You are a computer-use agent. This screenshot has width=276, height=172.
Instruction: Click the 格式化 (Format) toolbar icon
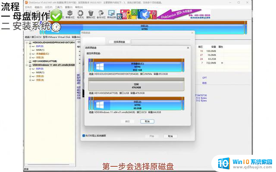click(x=81, y=14)
